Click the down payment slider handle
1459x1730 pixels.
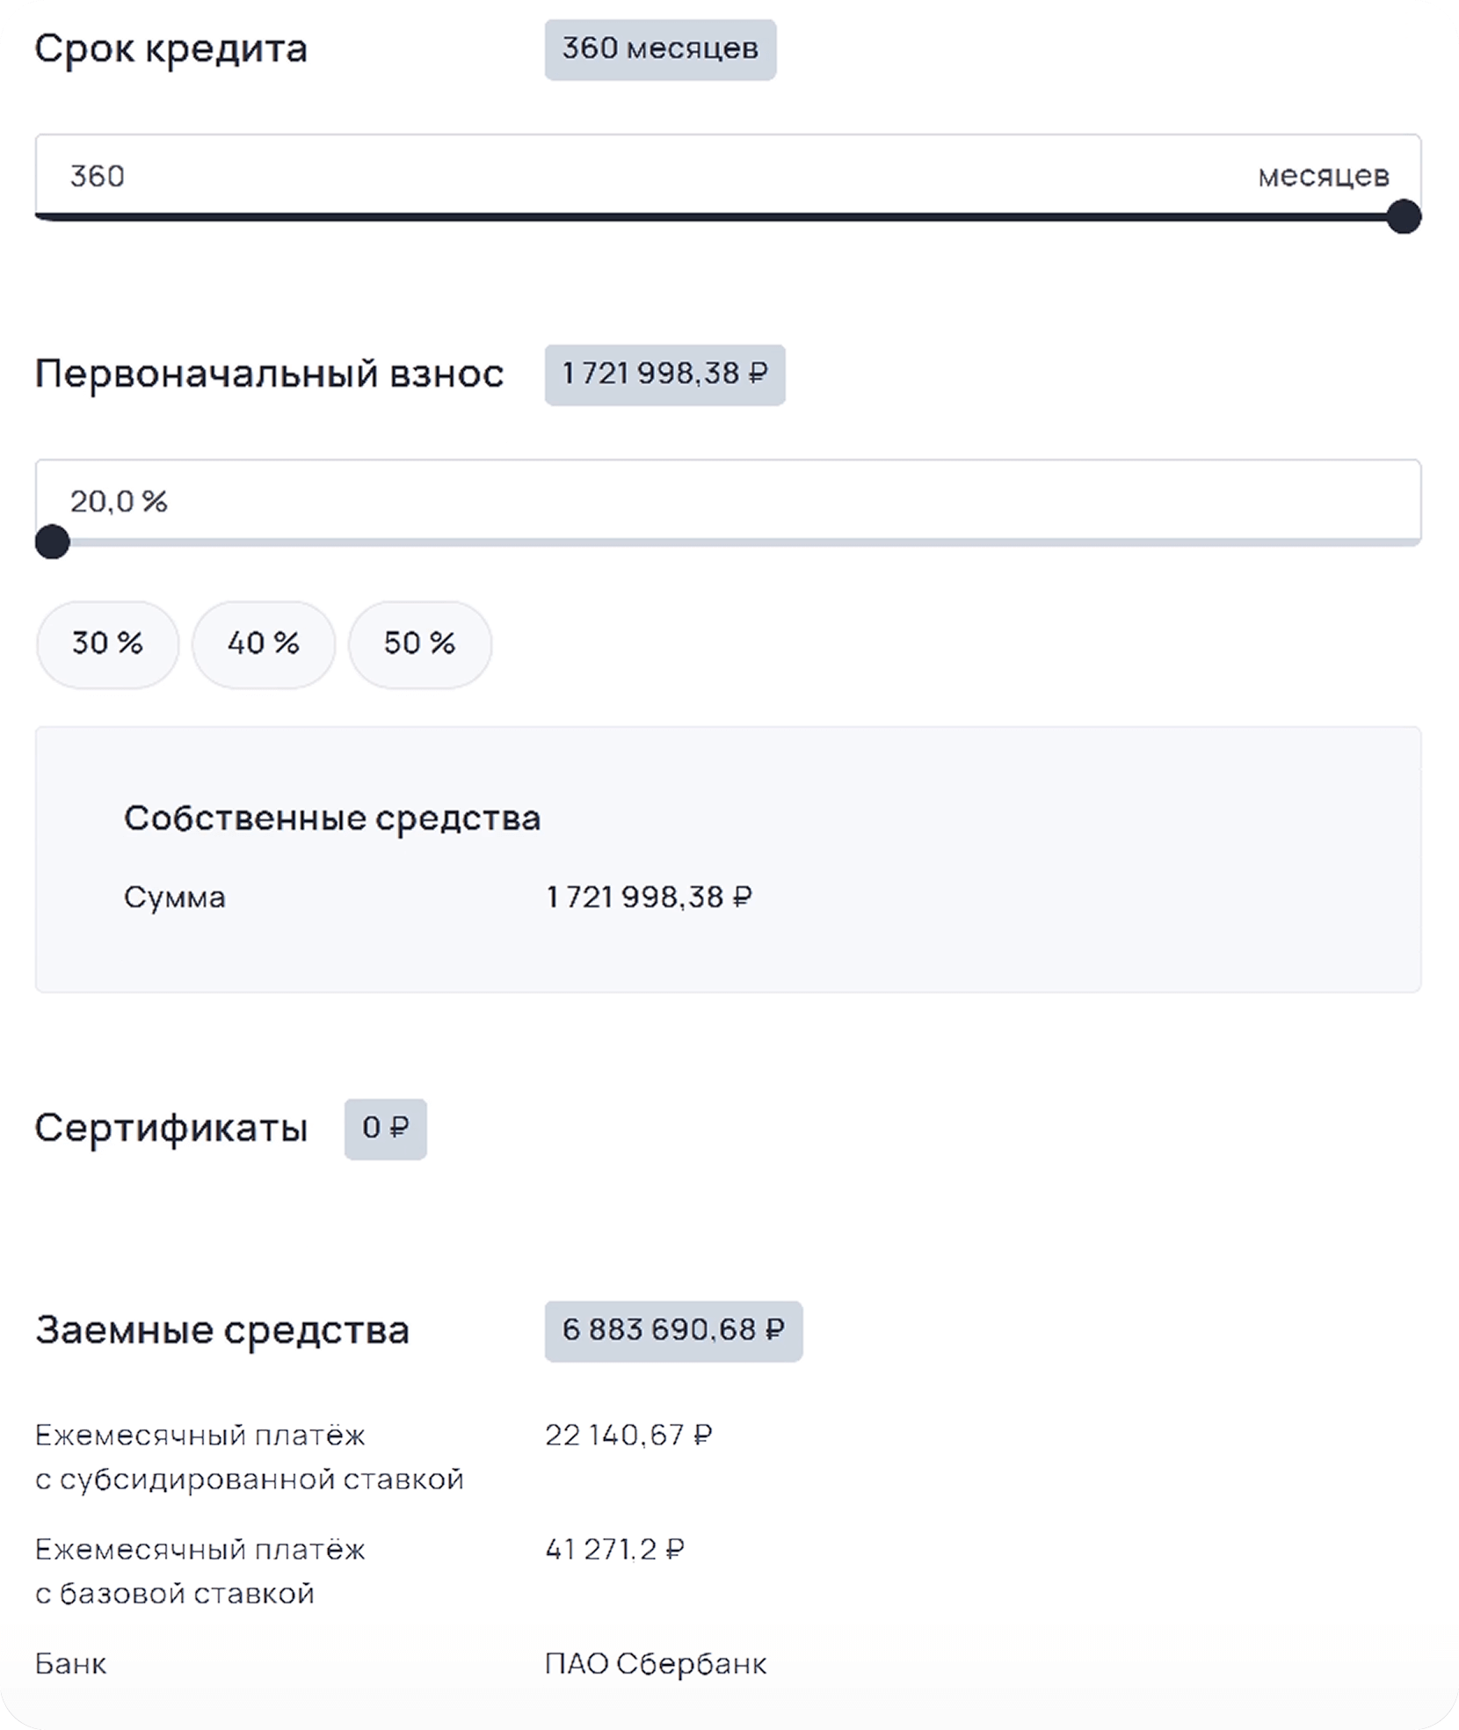(53, 542)
